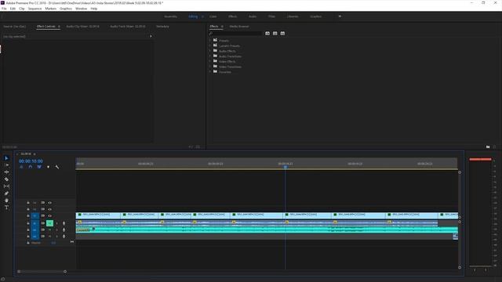Image resolution: width=502 pixels, height=282 pixels.
Task: Click 32-bit Color filter icon in Effects panel
Action: coord(275,33)
